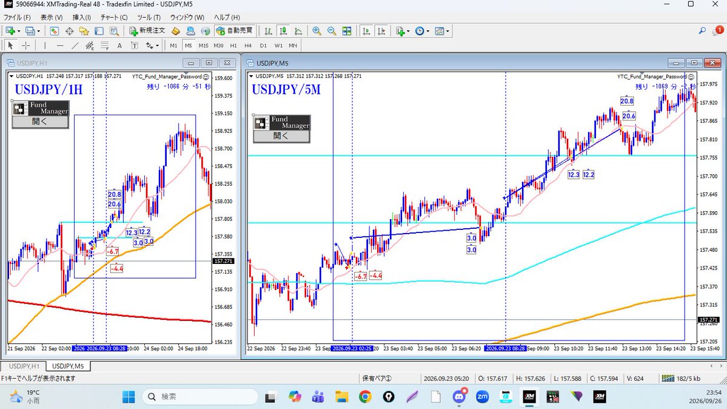Open the Profiles toolbar icon
The height and width of the screenshot is (409, 727).
click(x=30, y=31)
